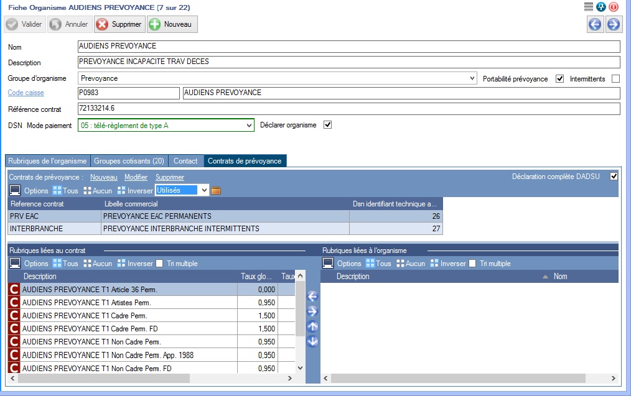Click the folder icon beside Utilisés filter

[x=217, y=191]
